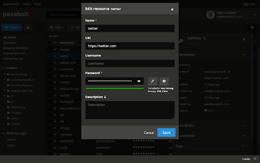This screenshot has height=163, width=260.
Task: Generate a random password with the wand icon
Action: click(153, 81)
